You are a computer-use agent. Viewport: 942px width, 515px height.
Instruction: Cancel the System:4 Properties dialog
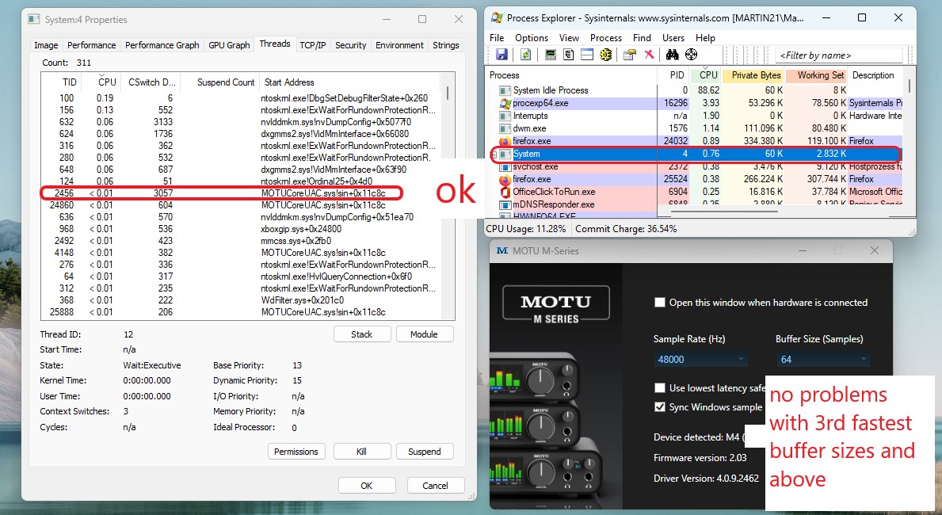435,486
